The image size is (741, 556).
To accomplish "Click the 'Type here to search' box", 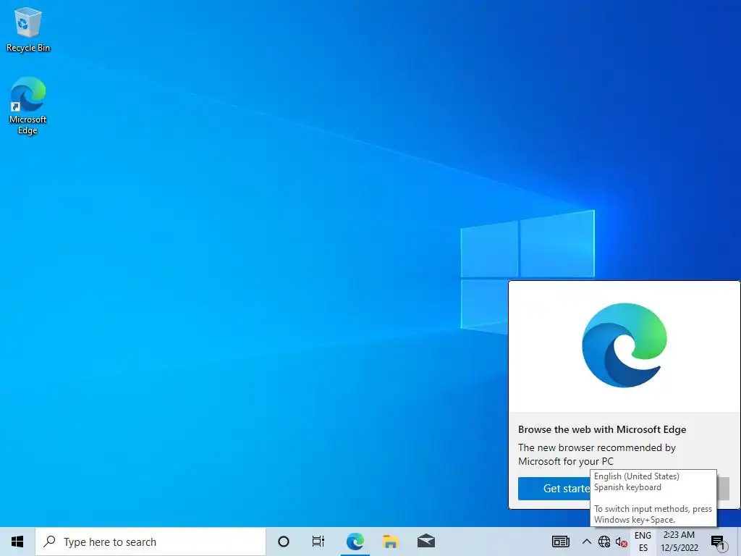I will [x=151, y=542].
